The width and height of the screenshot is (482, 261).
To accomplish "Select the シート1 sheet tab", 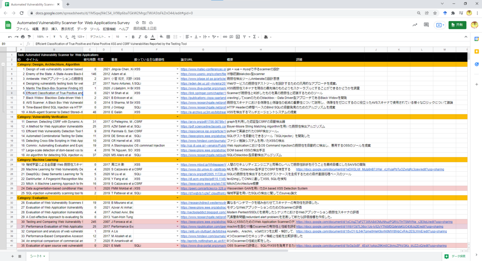I will [36, 255].
